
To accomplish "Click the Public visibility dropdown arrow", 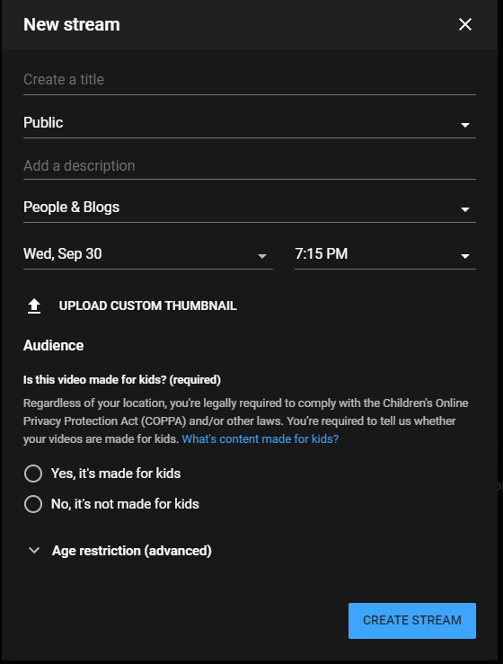I will coord(465,125).
